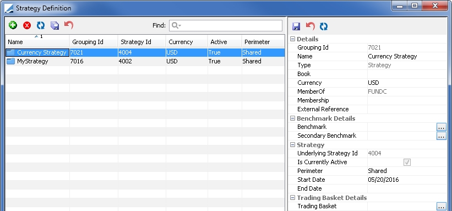Click the empty Book value field
The width and height of the screenshot is (452, 211).
(407, 74)
